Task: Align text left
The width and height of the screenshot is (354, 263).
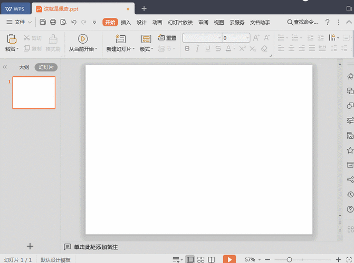Action: pos(281,48)
